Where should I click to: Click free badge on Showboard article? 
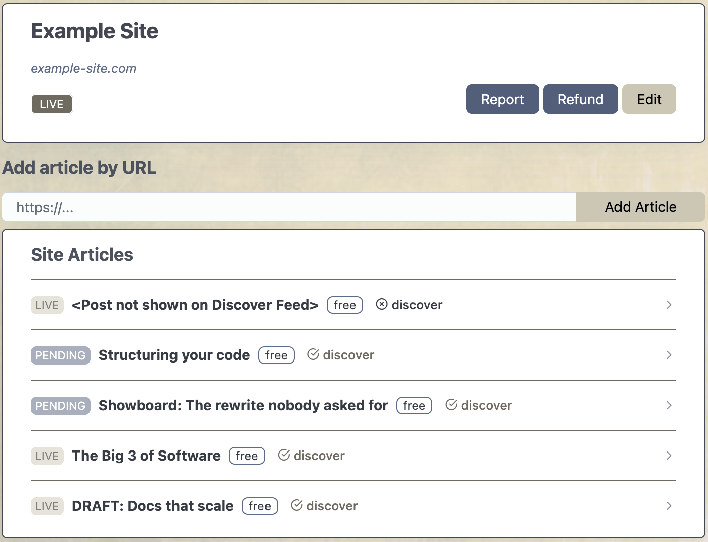pos(414,405)
